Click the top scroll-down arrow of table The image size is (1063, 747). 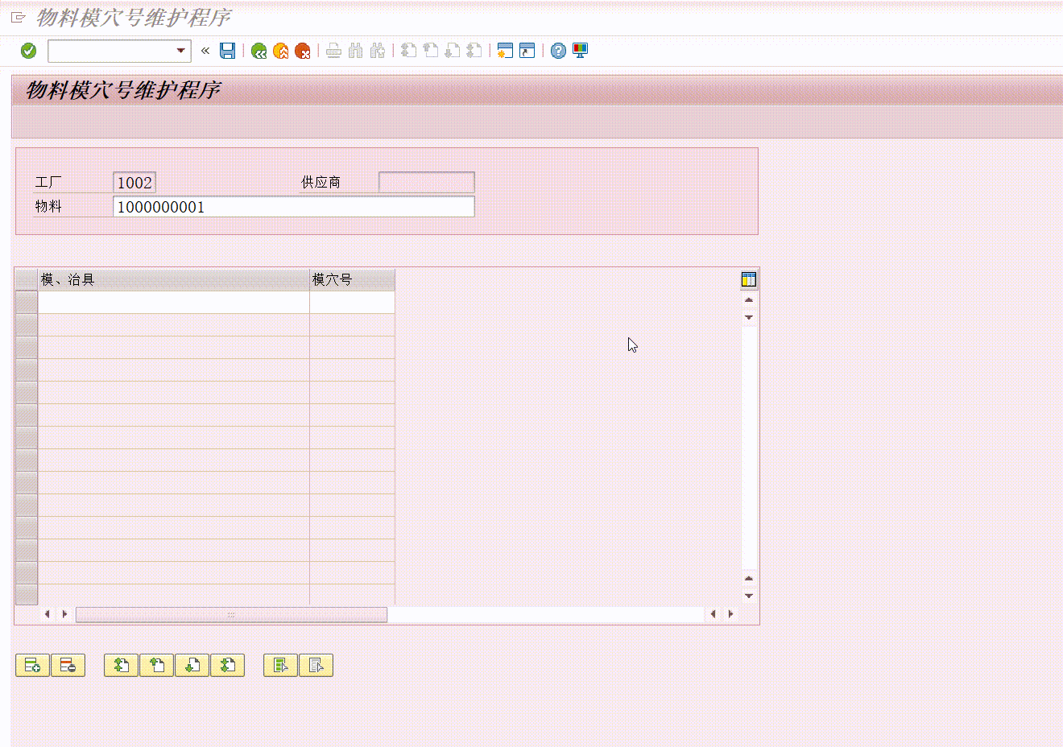[749, 317]
